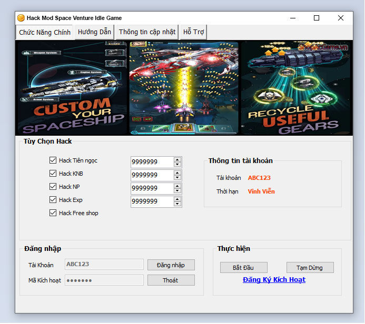Click the Custom Your Spaceship banner image
This screenshot has width=365, height=324.
tap(72, 88)
